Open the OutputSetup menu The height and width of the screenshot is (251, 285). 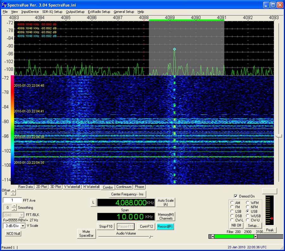coord(75,12)
